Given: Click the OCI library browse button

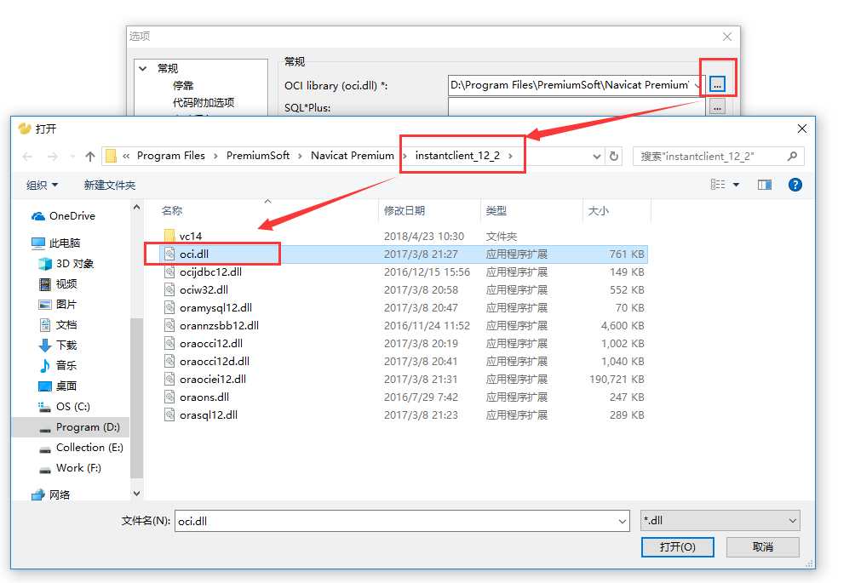Looking at the screenshot, I should pos(717,84).
